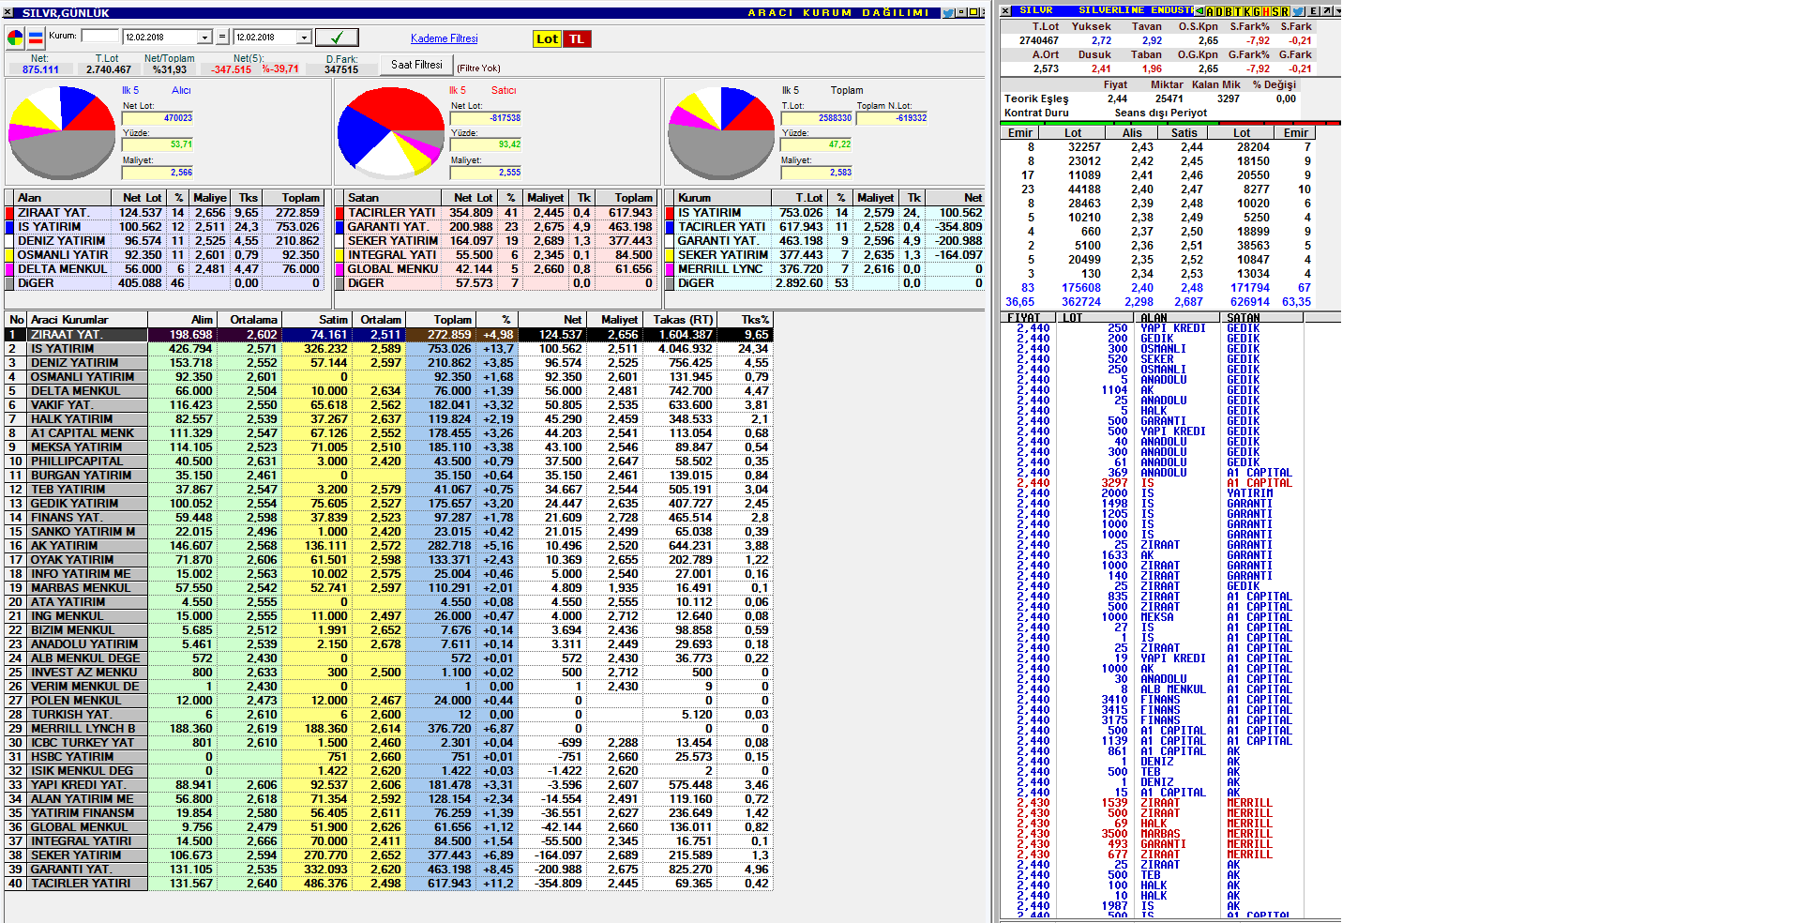Click the E button in SILVR depth window

click(x=1312, y=11)
